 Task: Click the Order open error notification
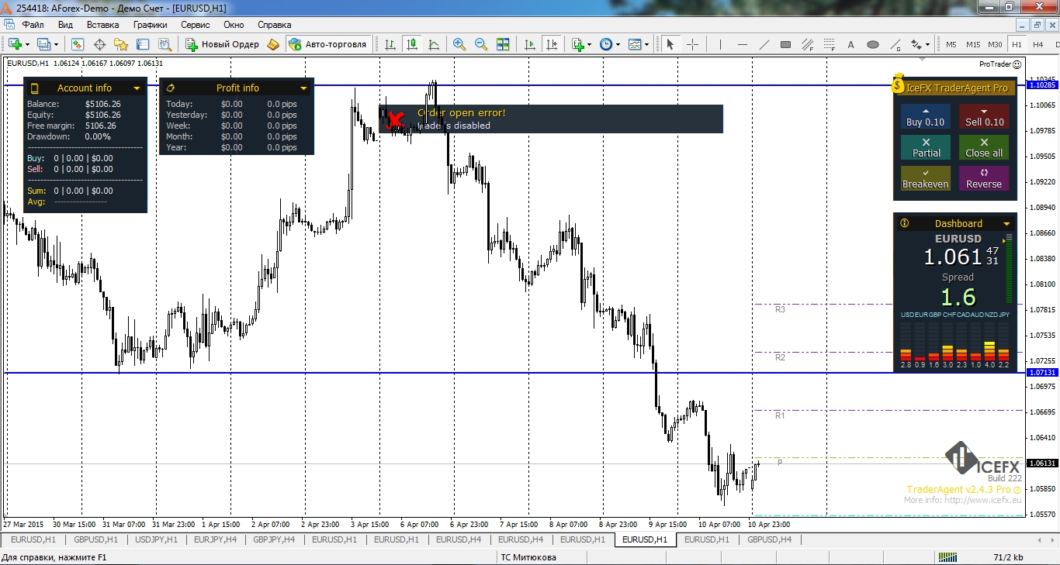coord(551,119)
